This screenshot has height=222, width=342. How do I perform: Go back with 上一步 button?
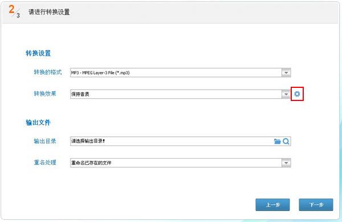(x=272, y=205)
